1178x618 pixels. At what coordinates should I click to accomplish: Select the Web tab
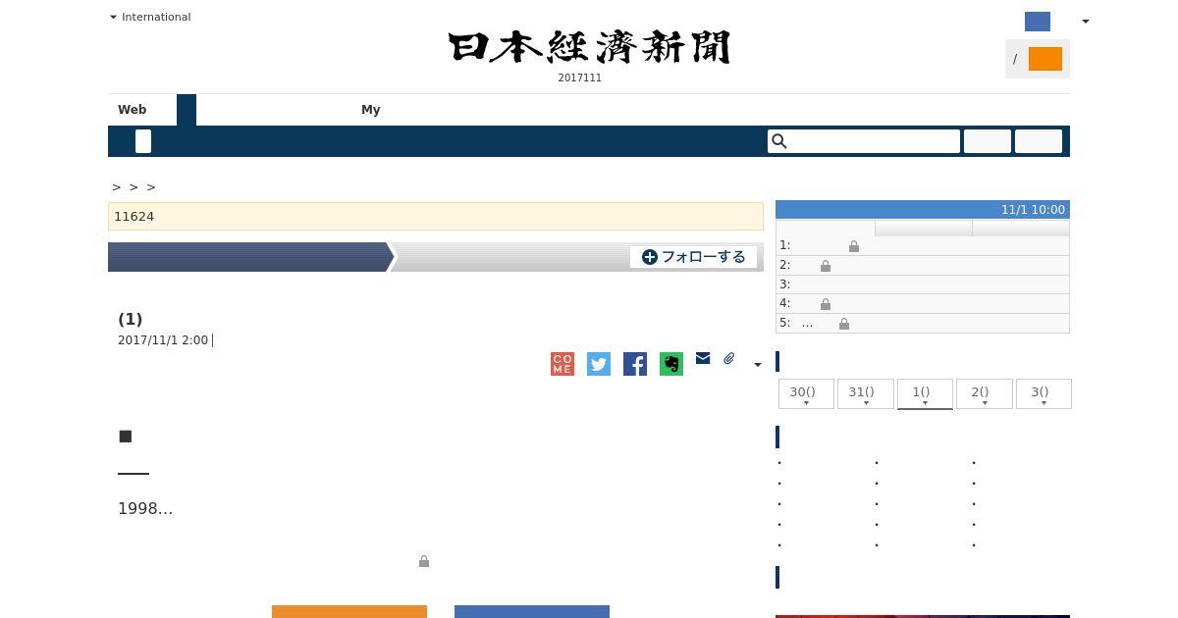133,110
